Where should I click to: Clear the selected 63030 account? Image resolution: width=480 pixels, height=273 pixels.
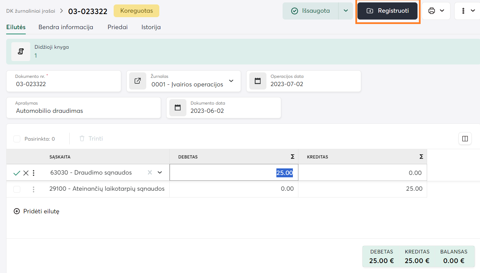(150, 173)
